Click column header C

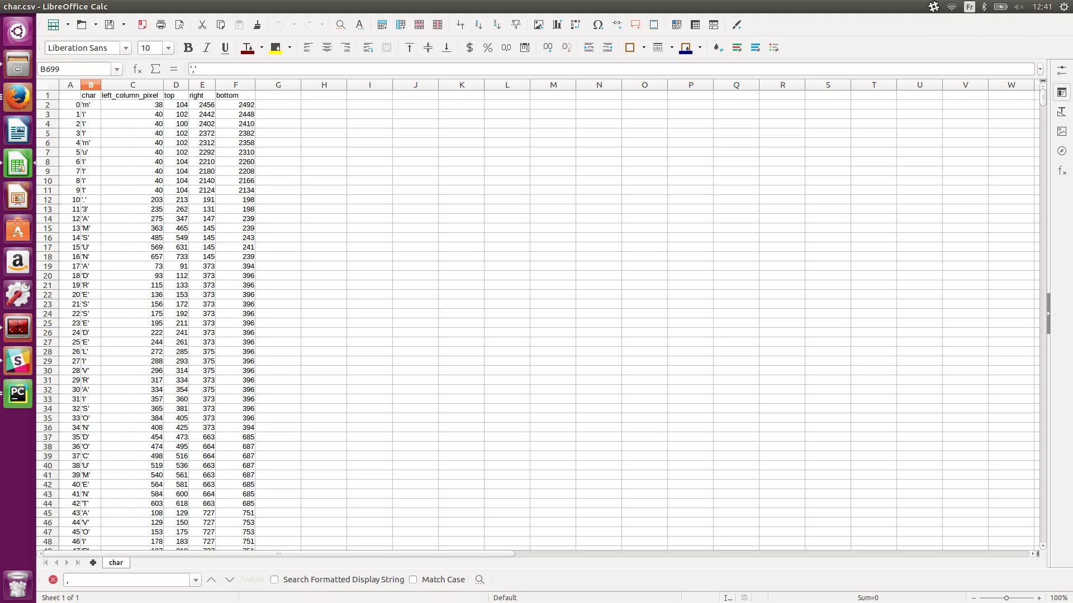[132, 85]
